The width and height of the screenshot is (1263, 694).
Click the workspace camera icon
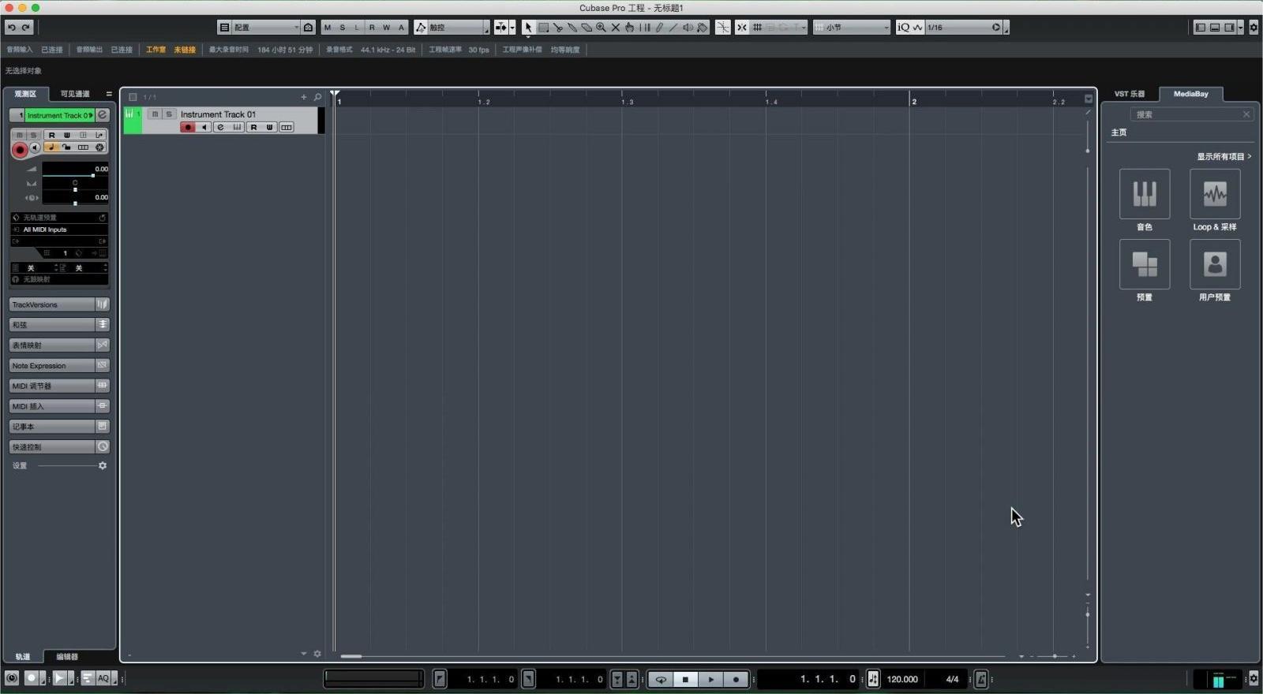point(308,28)
